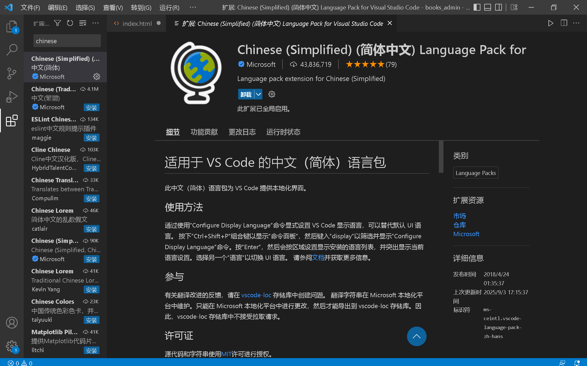587x366 pixels.
Task: Install Chinese Colors by taiyuuki
Action: pyautogui.click(x=91, y=320)
